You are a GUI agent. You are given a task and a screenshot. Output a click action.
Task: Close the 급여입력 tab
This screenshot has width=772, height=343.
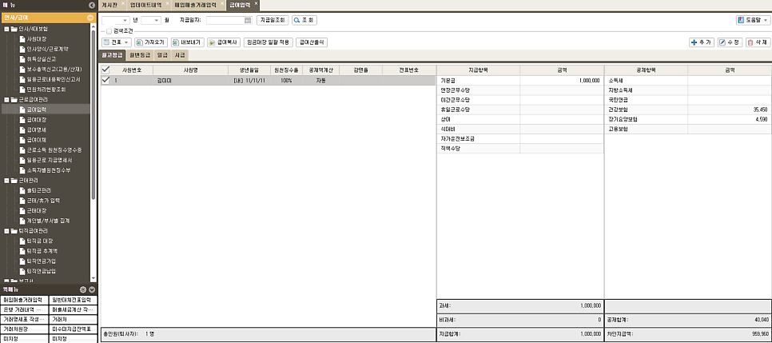click(x=256, y=3)
